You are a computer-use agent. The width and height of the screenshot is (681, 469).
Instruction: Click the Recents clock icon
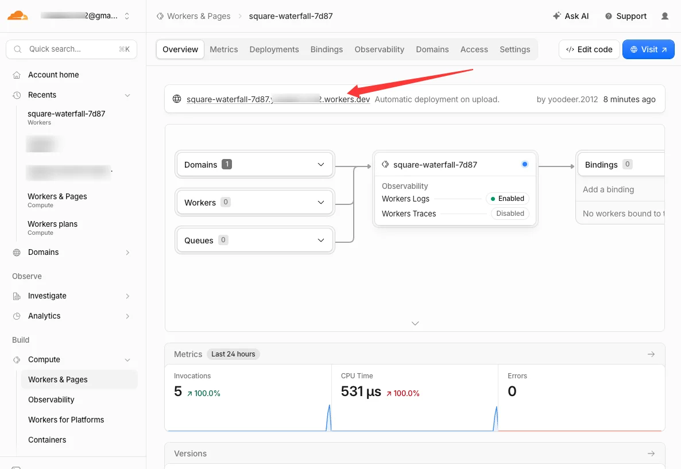point(17,95)
